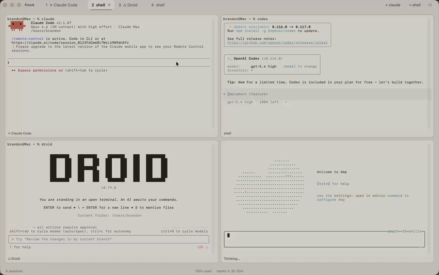Viewport: 439px width, 275px height.
Task: Add a new claude session
Action: pos(393,5)
